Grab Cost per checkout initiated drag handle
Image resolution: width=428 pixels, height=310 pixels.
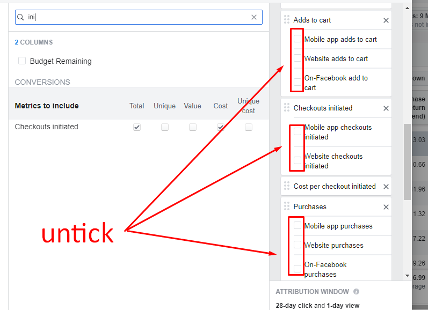pos(287,186)
